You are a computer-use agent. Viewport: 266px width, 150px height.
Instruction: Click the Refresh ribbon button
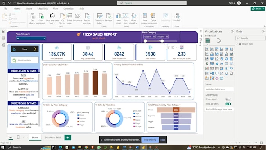tap(108, 18)
